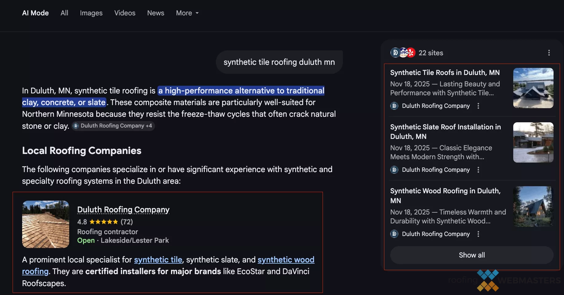Click Duluth Roofing Company name under Synthetic Tile Roofs
Viewport: 564px width, 295px height.
click(x=436, y=106)
